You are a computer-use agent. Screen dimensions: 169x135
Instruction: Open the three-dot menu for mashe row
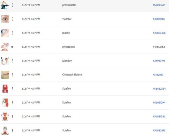coord(12,33)
